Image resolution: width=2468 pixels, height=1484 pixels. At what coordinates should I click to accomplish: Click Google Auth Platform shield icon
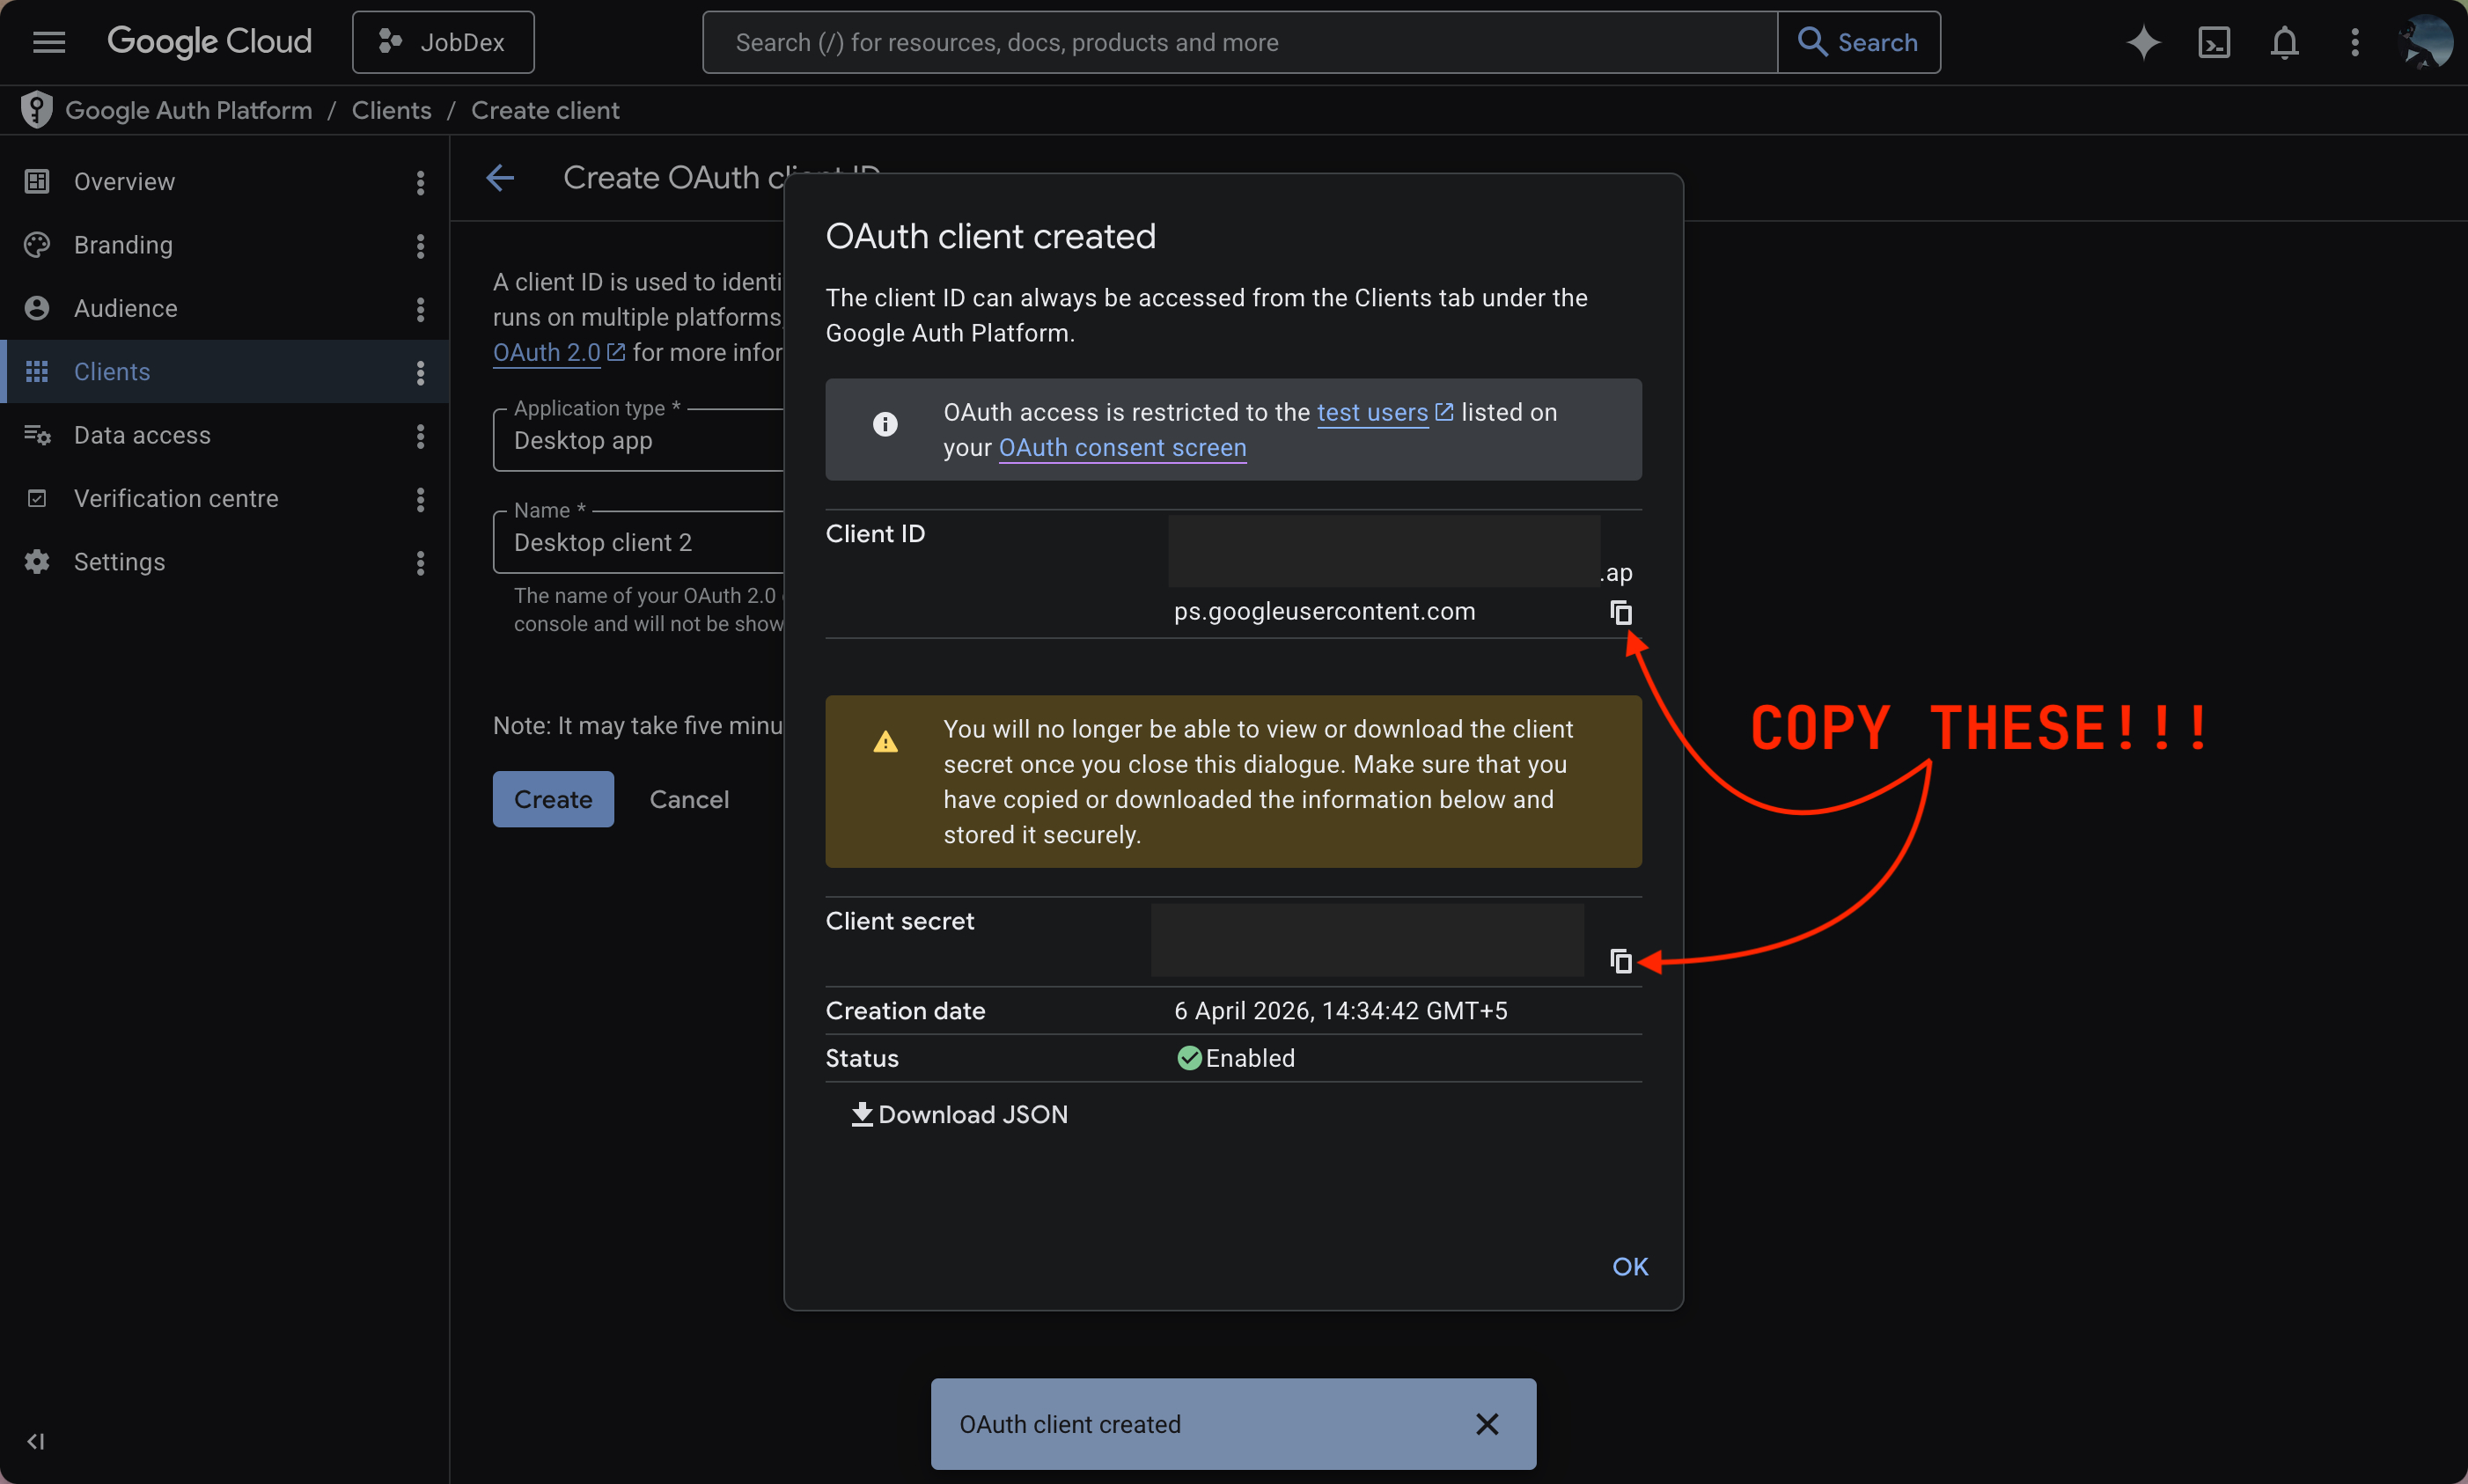pos(36,110)
